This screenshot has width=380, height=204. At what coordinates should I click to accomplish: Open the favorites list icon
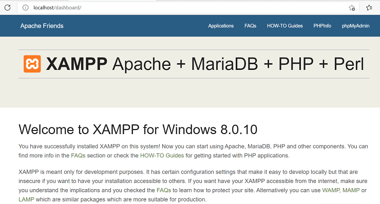pos(369,8)
